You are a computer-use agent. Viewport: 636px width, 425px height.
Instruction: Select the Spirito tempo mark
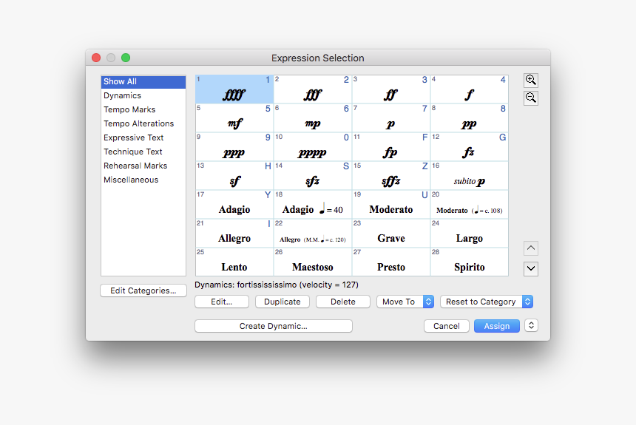[470, 262]
